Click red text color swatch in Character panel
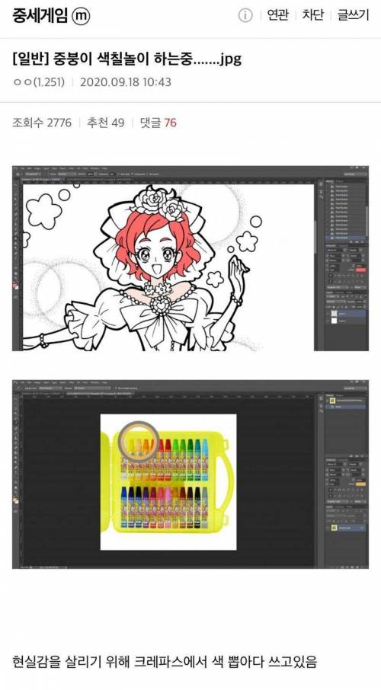The height and width of the screenshot is (690, 381). tap(360, 270)
